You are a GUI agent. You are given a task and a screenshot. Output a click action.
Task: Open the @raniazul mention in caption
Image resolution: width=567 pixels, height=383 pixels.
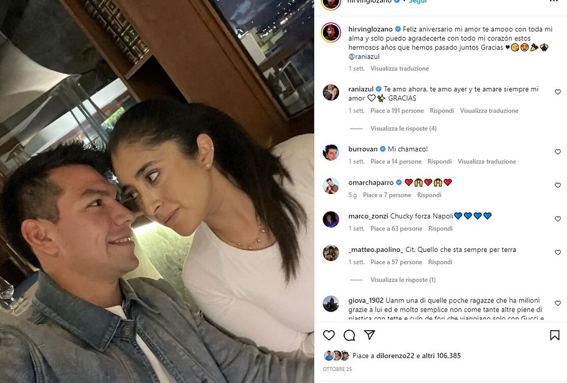tap(364, 57)
